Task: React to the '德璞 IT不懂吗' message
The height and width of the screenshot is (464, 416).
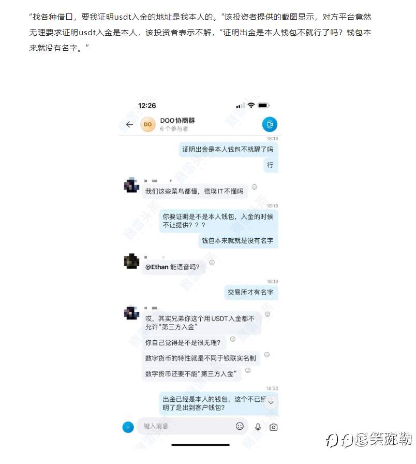Action: pyautogui.click(x=254, y=187)
